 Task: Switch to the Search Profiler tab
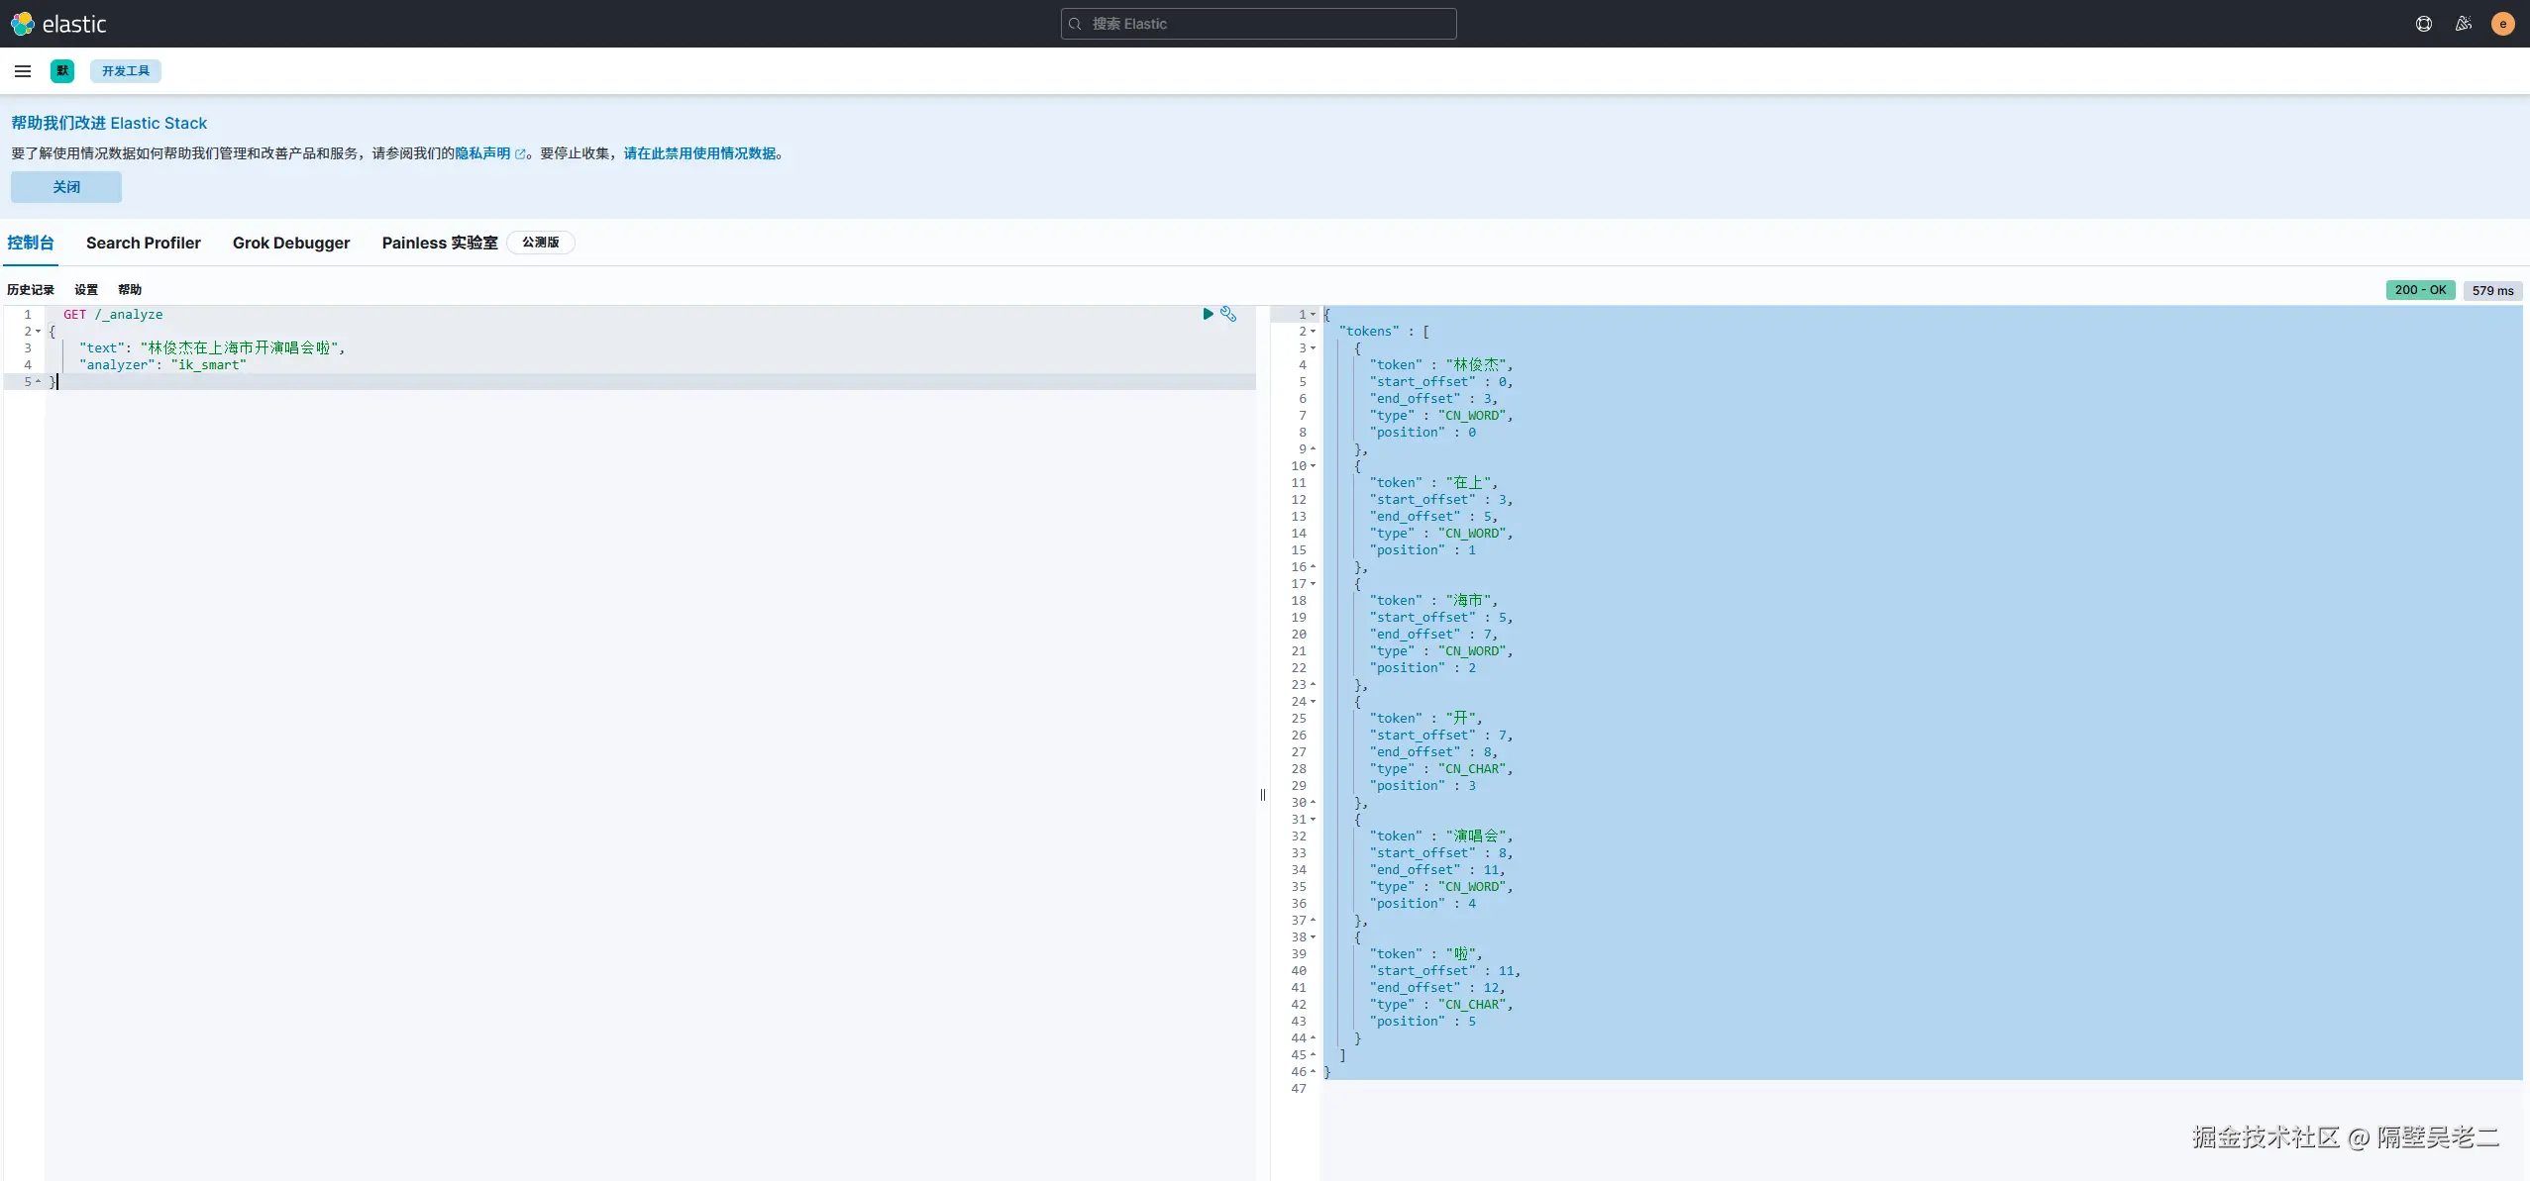pos(144,243)
